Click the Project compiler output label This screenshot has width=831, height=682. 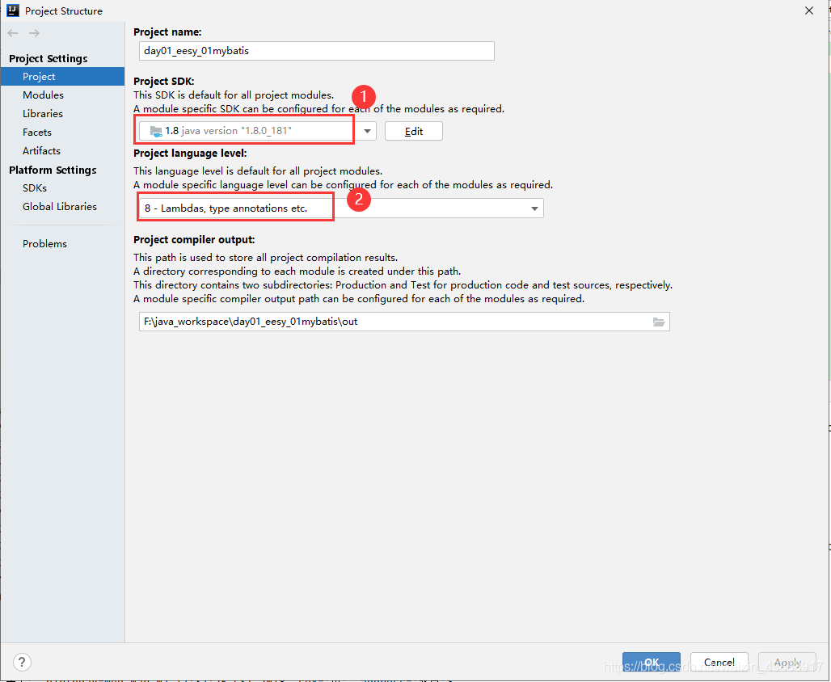pos(194,239)
